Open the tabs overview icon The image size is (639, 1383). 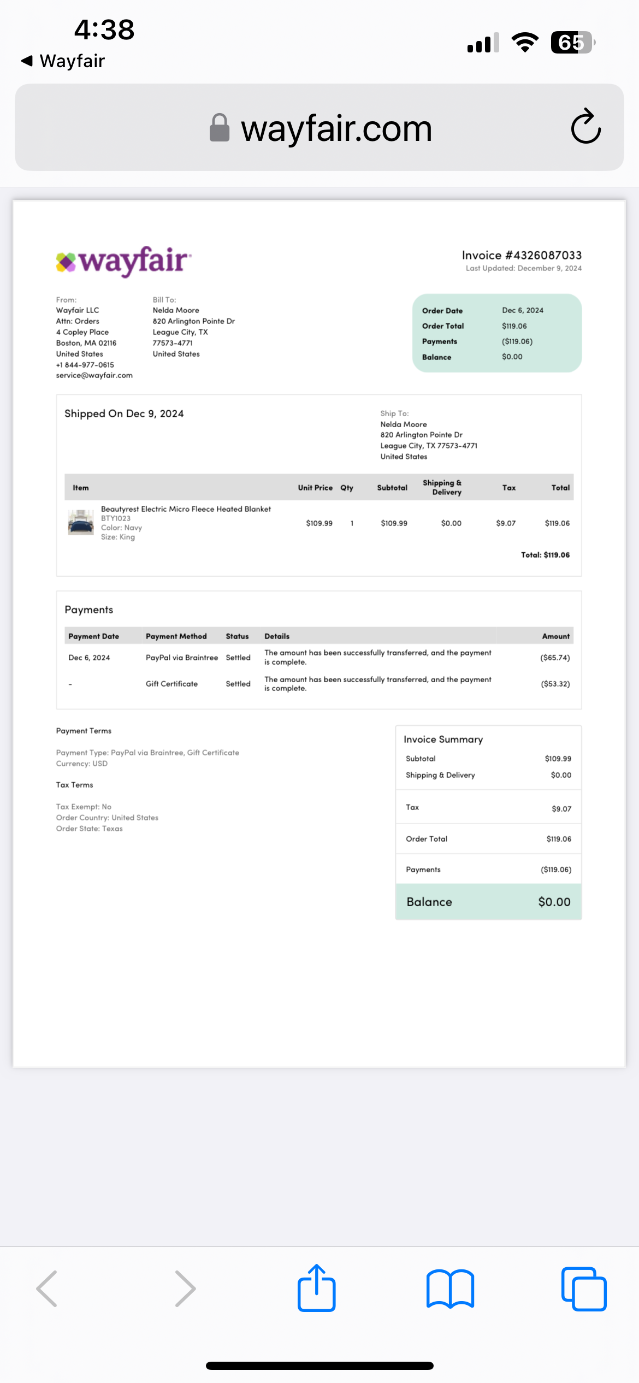(584, 1289)
